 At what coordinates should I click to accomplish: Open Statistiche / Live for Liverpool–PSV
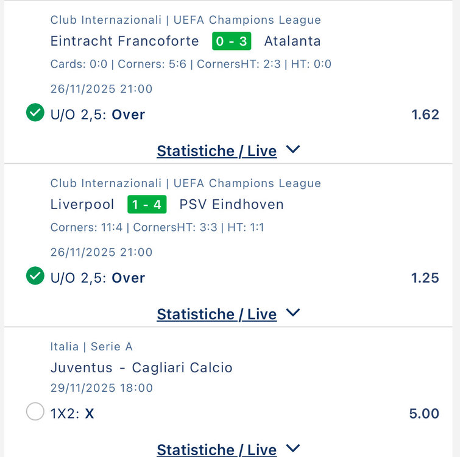[216, 314]
